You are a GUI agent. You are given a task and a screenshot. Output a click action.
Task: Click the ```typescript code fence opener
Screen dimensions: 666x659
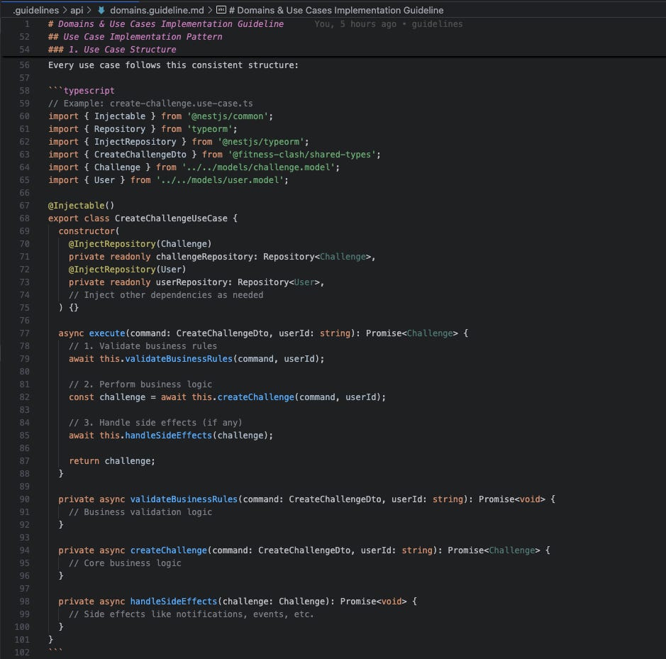81,91
